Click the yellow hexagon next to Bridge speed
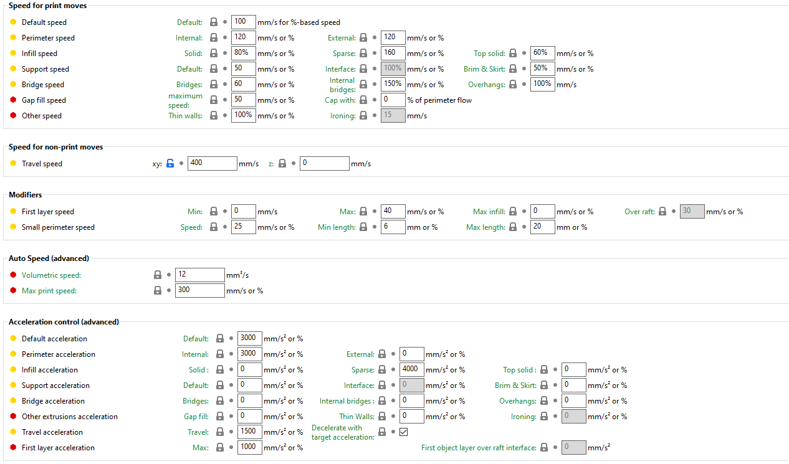The image size is (789, 464). 13,85
